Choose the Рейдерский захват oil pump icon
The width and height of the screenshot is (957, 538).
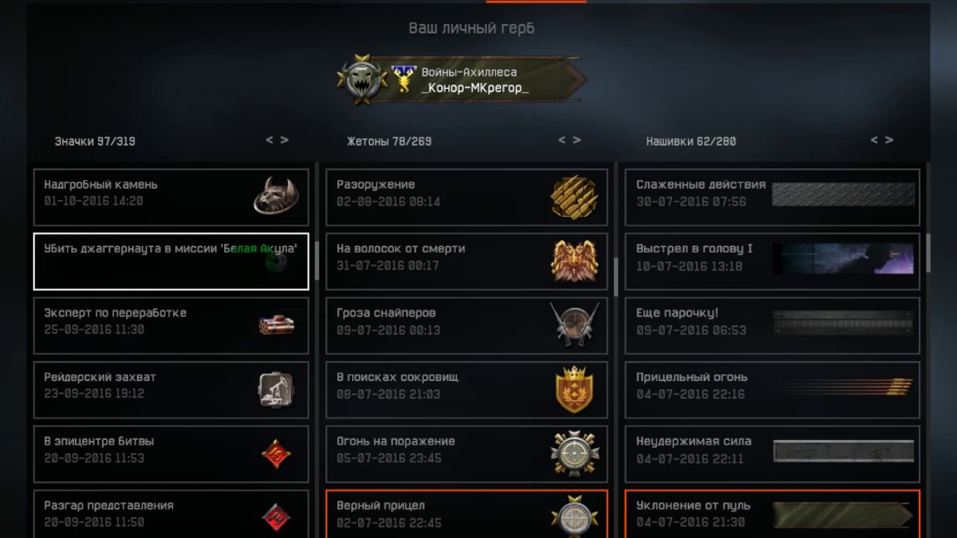pyautogui.click(x=276, y=390)
